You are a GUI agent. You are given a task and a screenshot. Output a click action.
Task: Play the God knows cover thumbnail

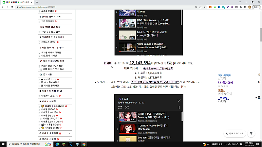coord(127,23)
